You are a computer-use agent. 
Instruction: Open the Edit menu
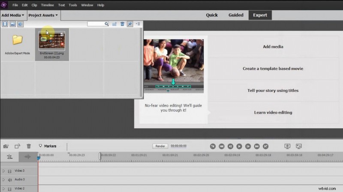pos(24,5)
